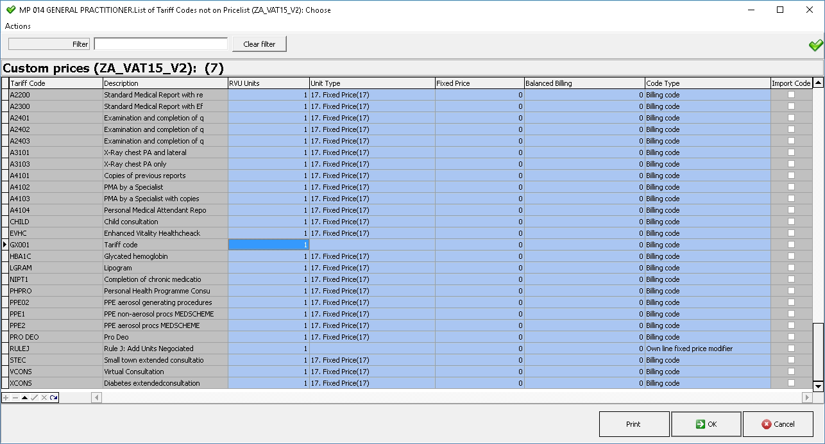The height and width of the screenshot is (444, 825).
Task: Click the Tariff Code column header
Action: (x=56, y=83)
